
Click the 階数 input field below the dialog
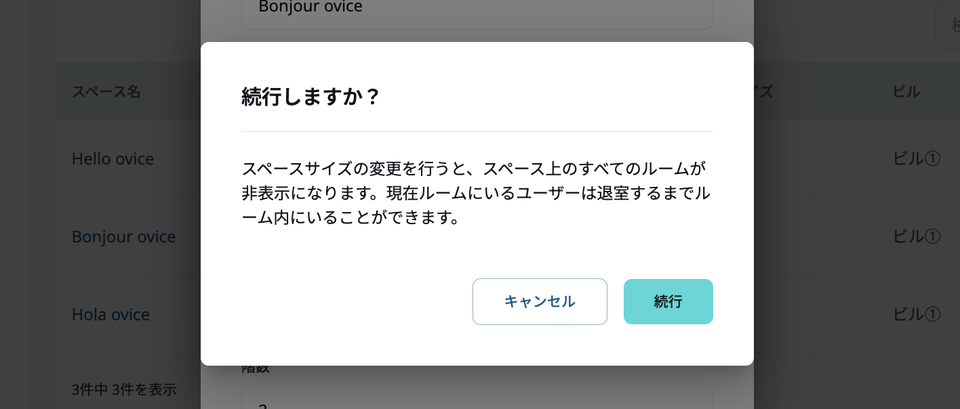[x=477, y=400]
